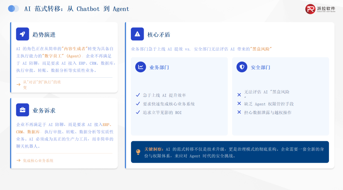Screen dimensions: 343x190
Task: Click the X mark beside 无法评估 AI 黑盒风险
Action: coord(239,95)
